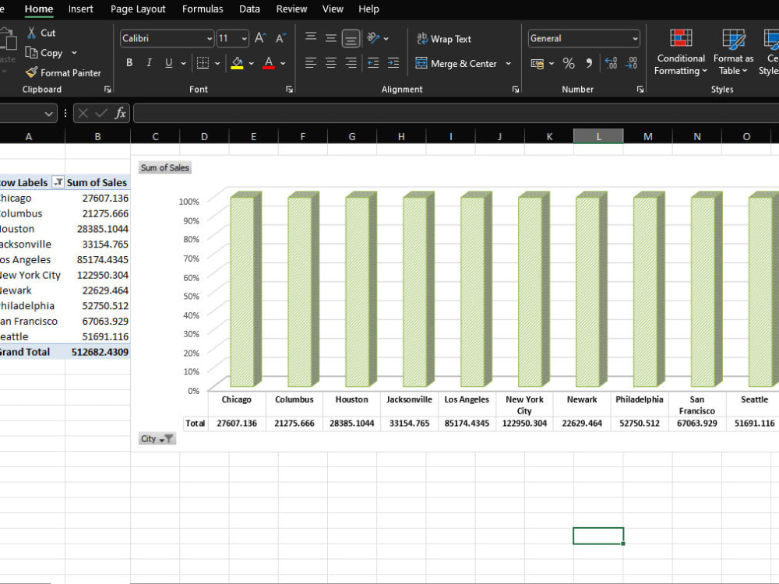Click the Increase Indent icon

coord(393,62)
